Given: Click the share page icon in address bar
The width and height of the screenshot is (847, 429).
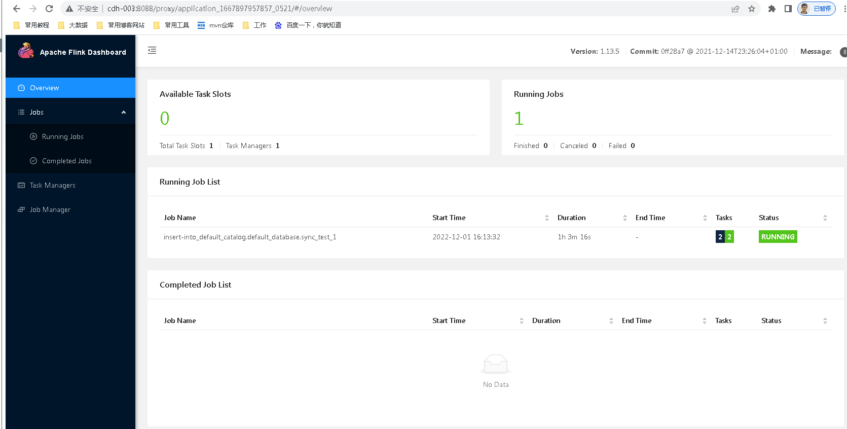Looking at the screenshot, I should click(735, 9).
